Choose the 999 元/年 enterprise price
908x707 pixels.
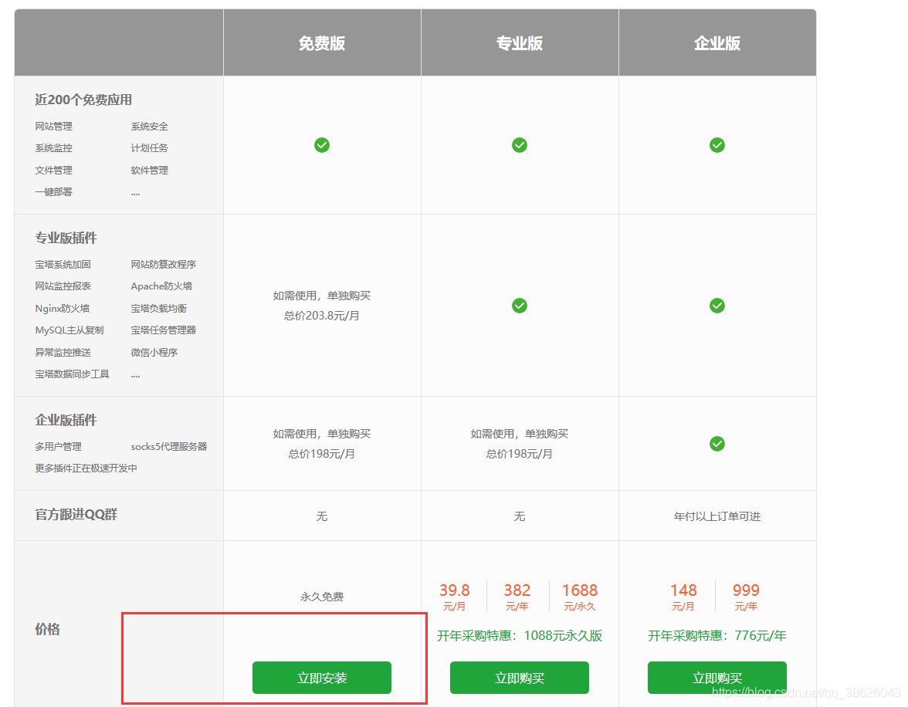(746, 597)
